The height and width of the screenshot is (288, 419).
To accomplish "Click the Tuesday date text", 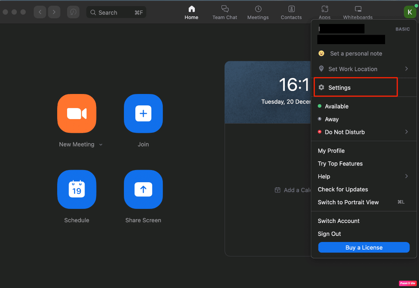I will pos(286,102).
